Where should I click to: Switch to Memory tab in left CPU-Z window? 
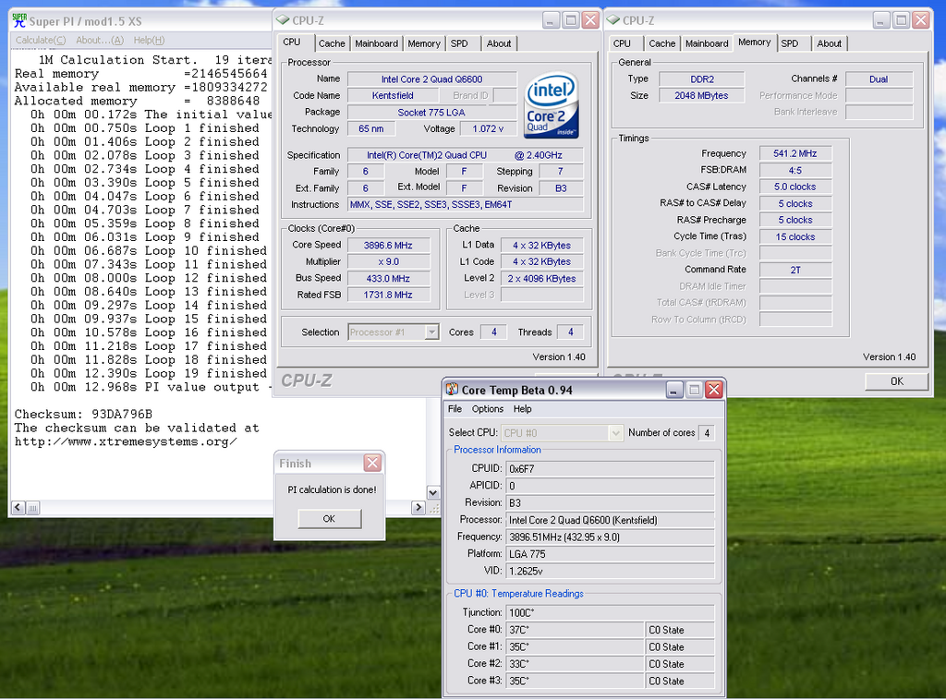pyautogui.click(x=424, y=43)
